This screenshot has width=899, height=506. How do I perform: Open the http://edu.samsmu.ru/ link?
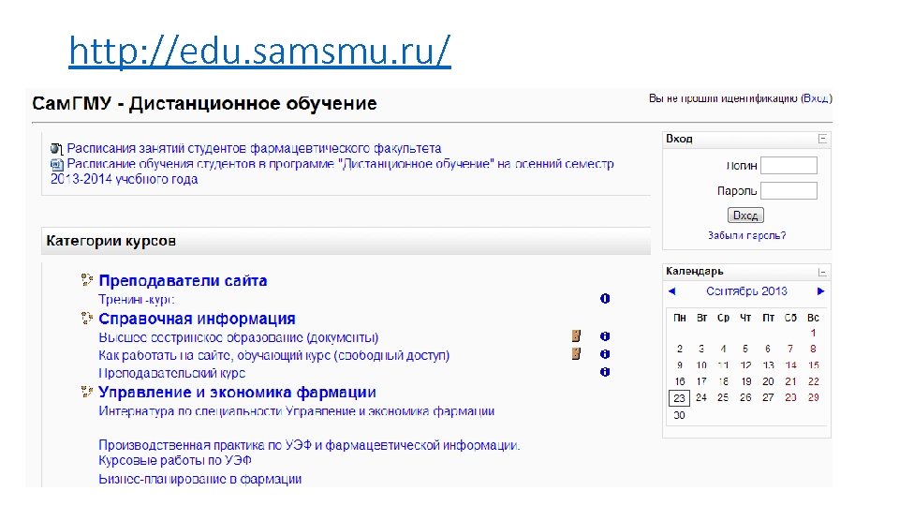(259, 51)
